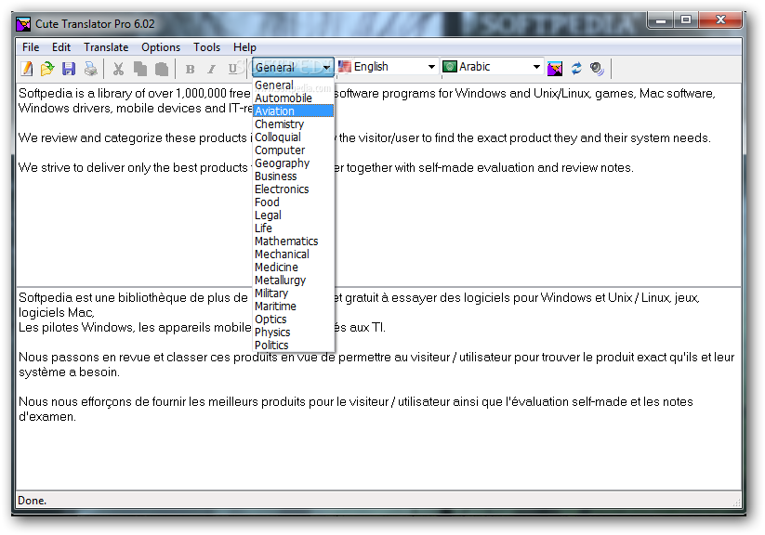This screenshot has height=535, width=765.
Task: Click the Copy icon
Action: click(140, 69)
